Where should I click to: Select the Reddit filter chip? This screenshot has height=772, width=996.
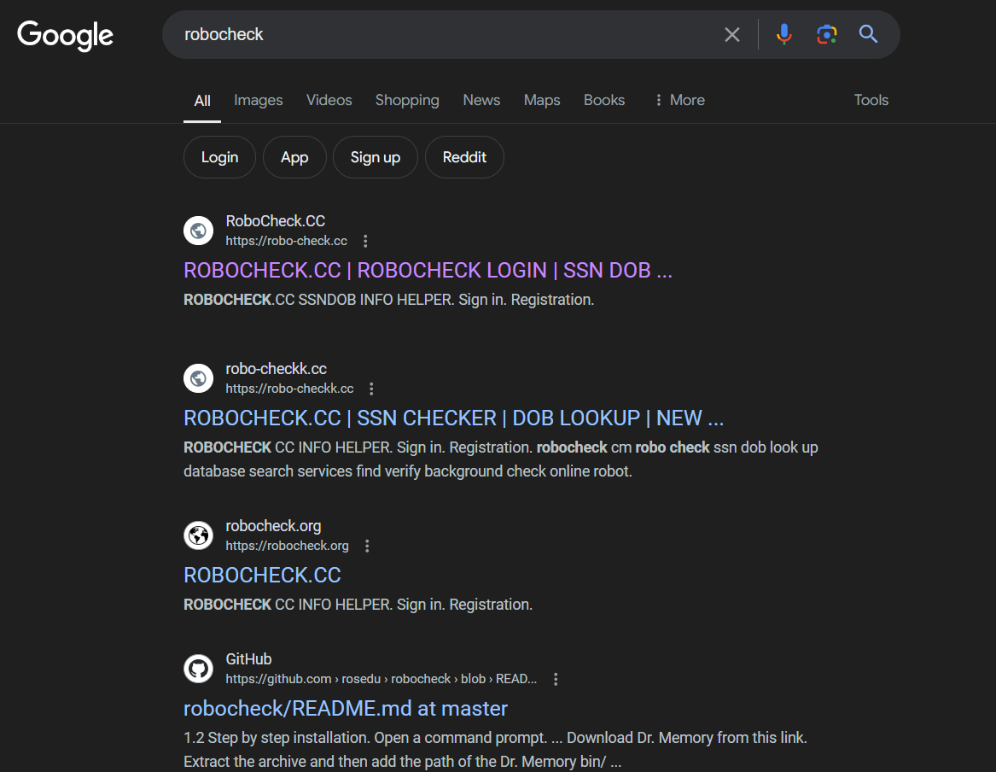(x=464, y=157)
